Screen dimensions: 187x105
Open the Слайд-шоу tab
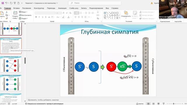click(x=74, y=8)
